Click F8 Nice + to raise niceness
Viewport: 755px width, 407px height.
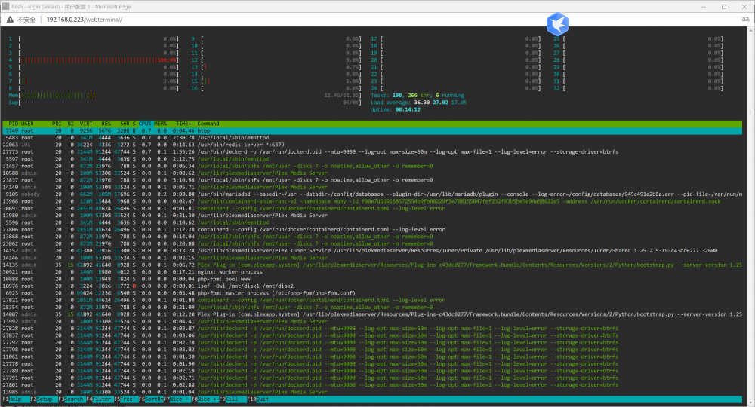[204, 399]
